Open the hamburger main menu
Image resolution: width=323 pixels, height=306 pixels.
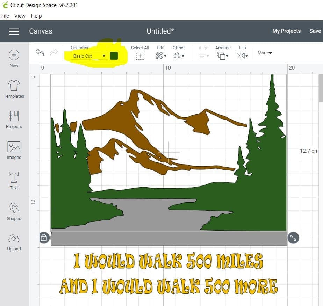point(14,31)
